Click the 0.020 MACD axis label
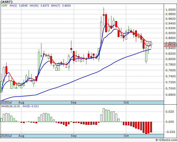The image size is (177, 142). [x=169, y=112]
